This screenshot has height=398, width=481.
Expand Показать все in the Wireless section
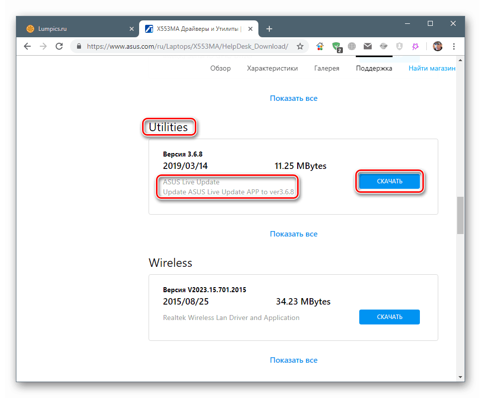[293, 360]
